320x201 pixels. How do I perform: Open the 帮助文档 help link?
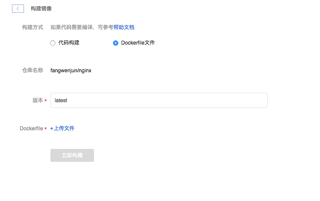pos(124,27)
